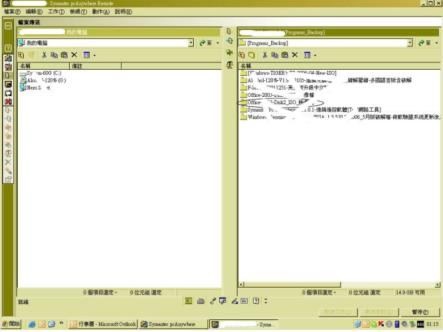Click the 01:15 clock in the system tray

pyautogui.click(x=432, y=324)
